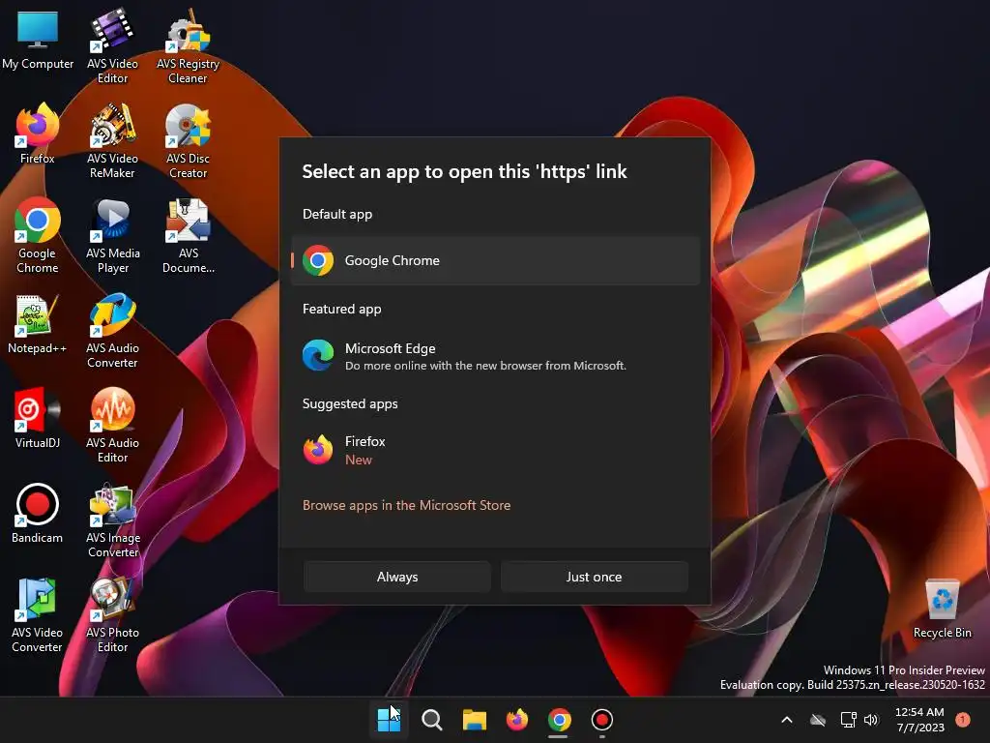Open File Explorer from the taskbar

click(x=474, y=720)
